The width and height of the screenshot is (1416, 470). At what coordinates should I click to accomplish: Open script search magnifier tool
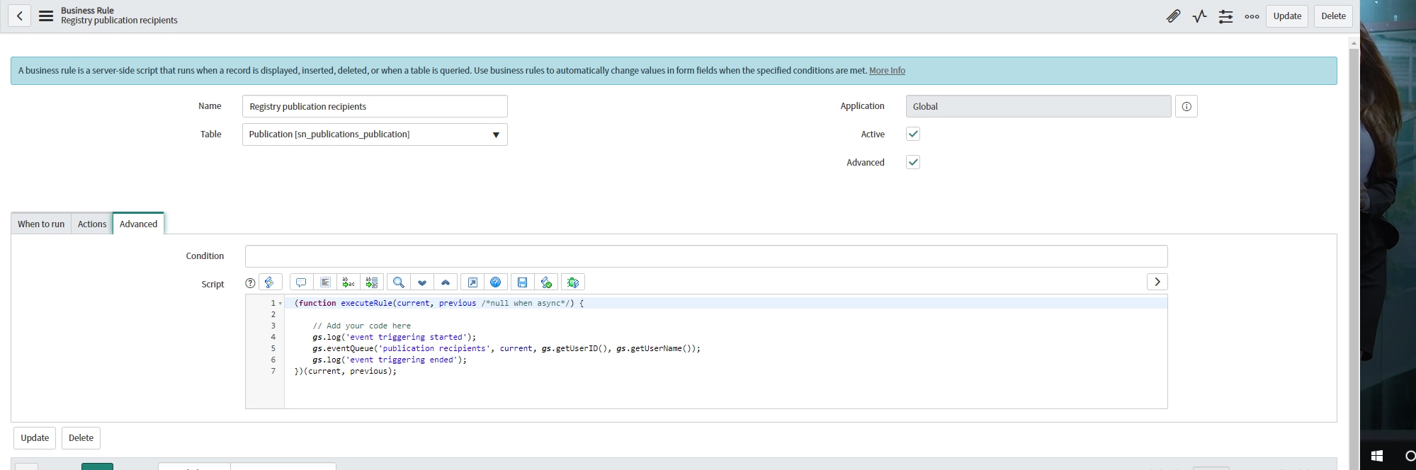399,282
